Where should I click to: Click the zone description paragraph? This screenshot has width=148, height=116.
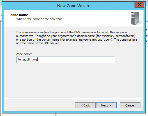(x=77, y=38)
